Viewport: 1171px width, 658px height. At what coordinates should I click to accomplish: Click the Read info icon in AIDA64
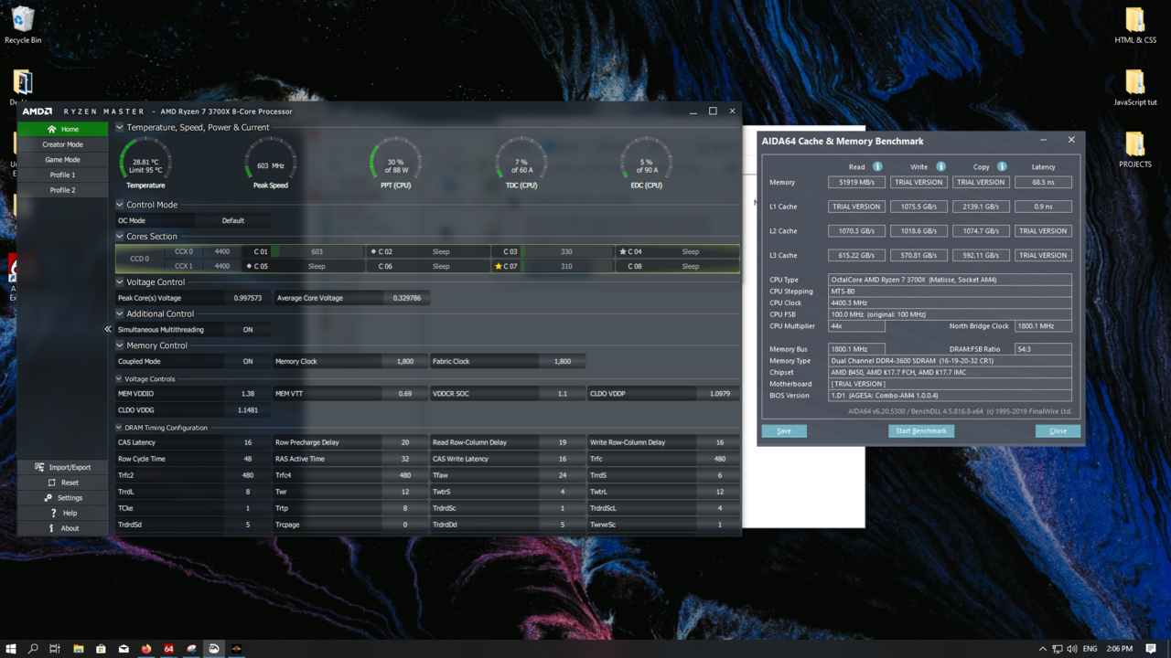tap(877, 167)
